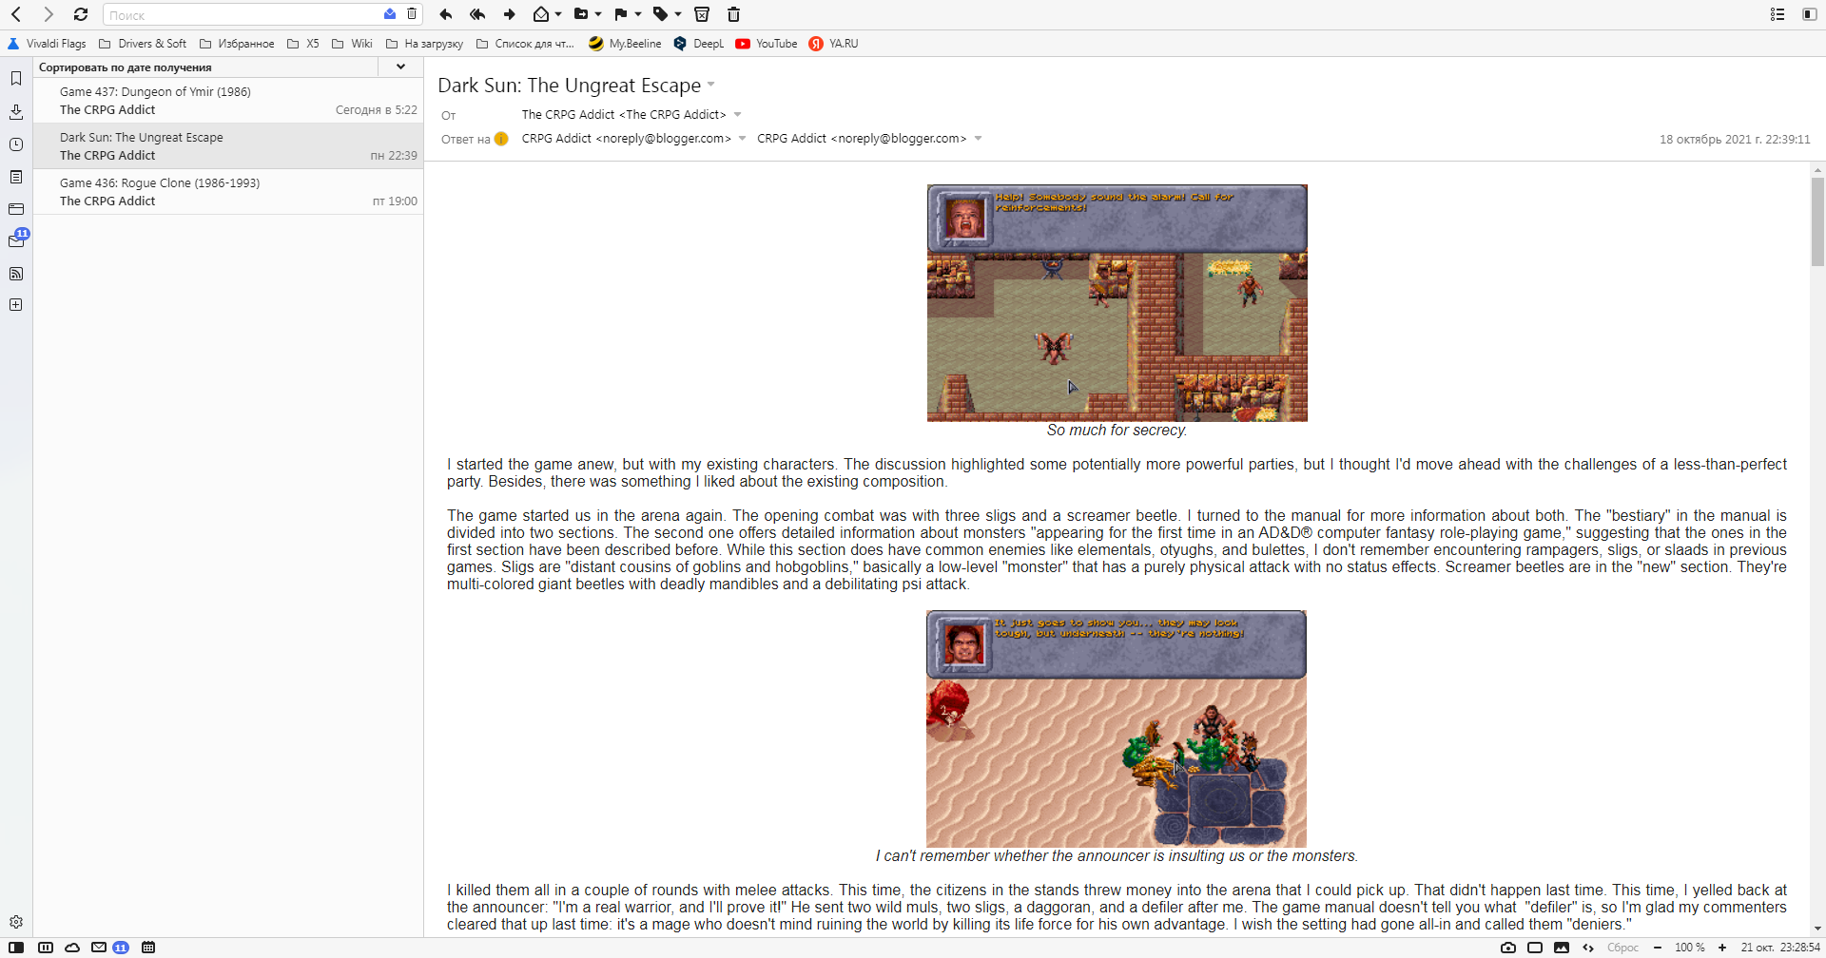Reload using the refresh icon
The image size is (1826, 958).
point(81,14)
